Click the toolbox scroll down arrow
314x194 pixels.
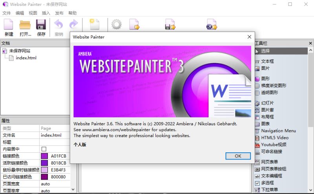point(310,190)
